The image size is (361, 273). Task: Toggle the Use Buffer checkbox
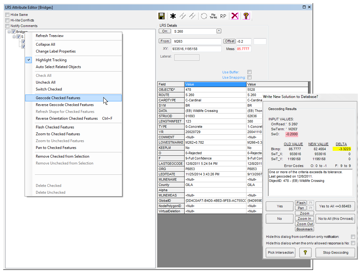(x=249, y=72)
